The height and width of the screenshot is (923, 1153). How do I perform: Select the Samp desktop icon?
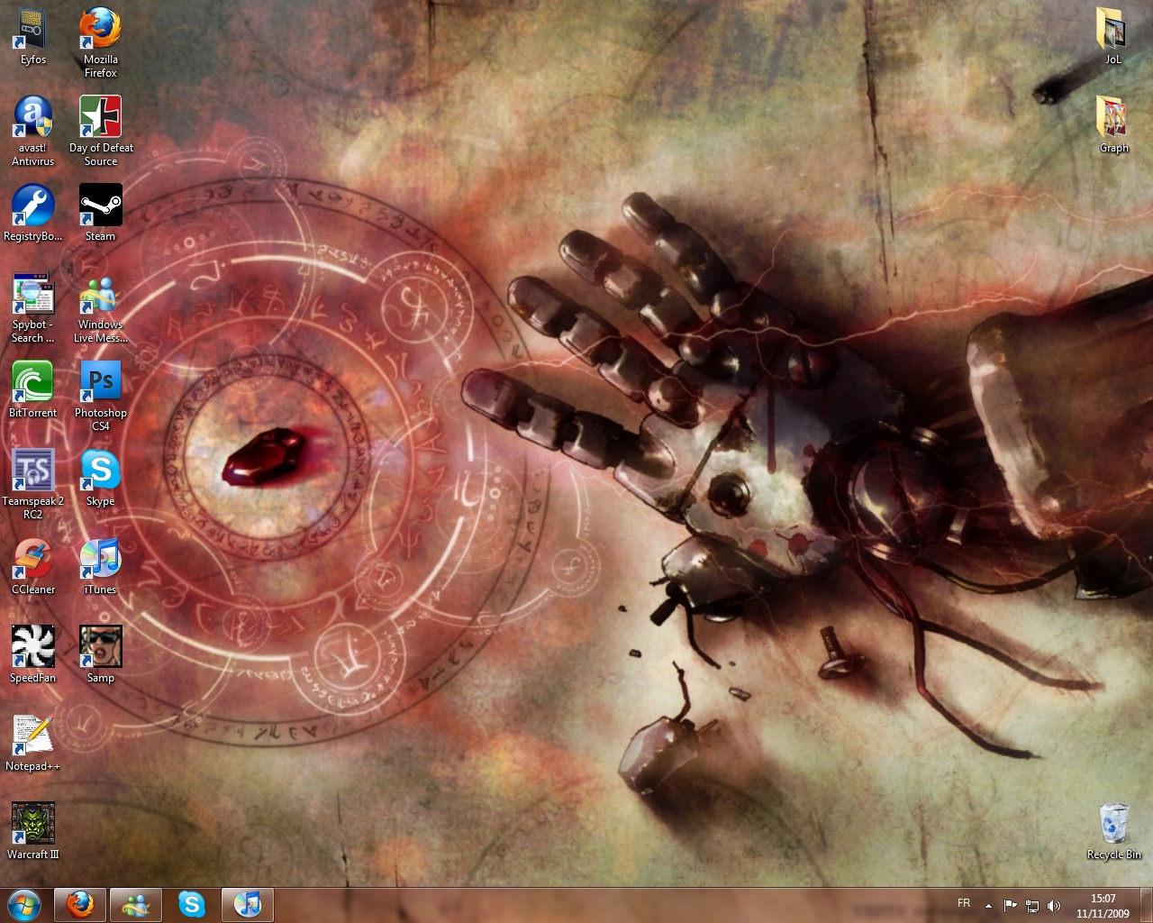[100, 654]
